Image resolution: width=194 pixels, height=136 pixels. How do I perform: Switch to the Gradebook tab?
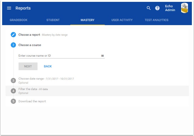[x=19, y=20]
